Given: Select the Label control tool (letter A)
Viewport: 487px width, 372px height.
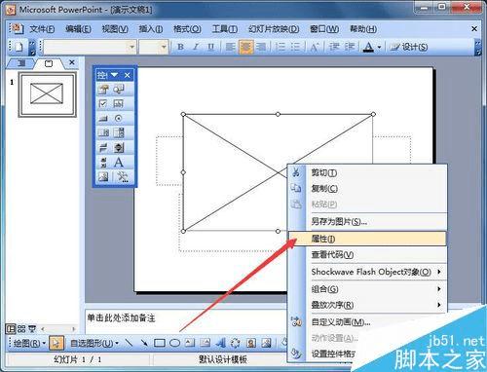Looking at the screenshot, I should (x=119, y=162).
